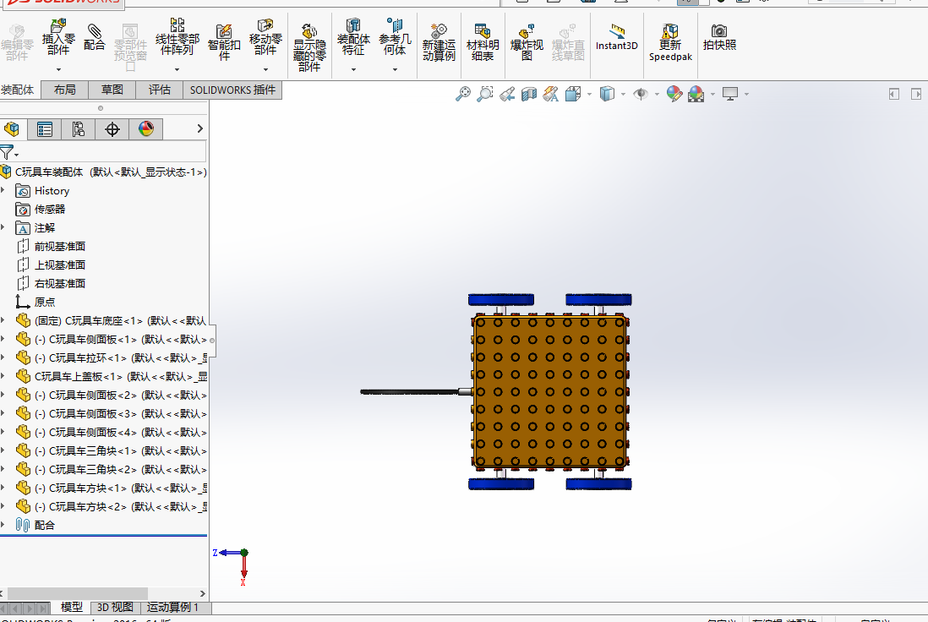Click the Insert Components icon (插入零部件)
The height and width of the screenshot is (622, 928).
[58, 36]
